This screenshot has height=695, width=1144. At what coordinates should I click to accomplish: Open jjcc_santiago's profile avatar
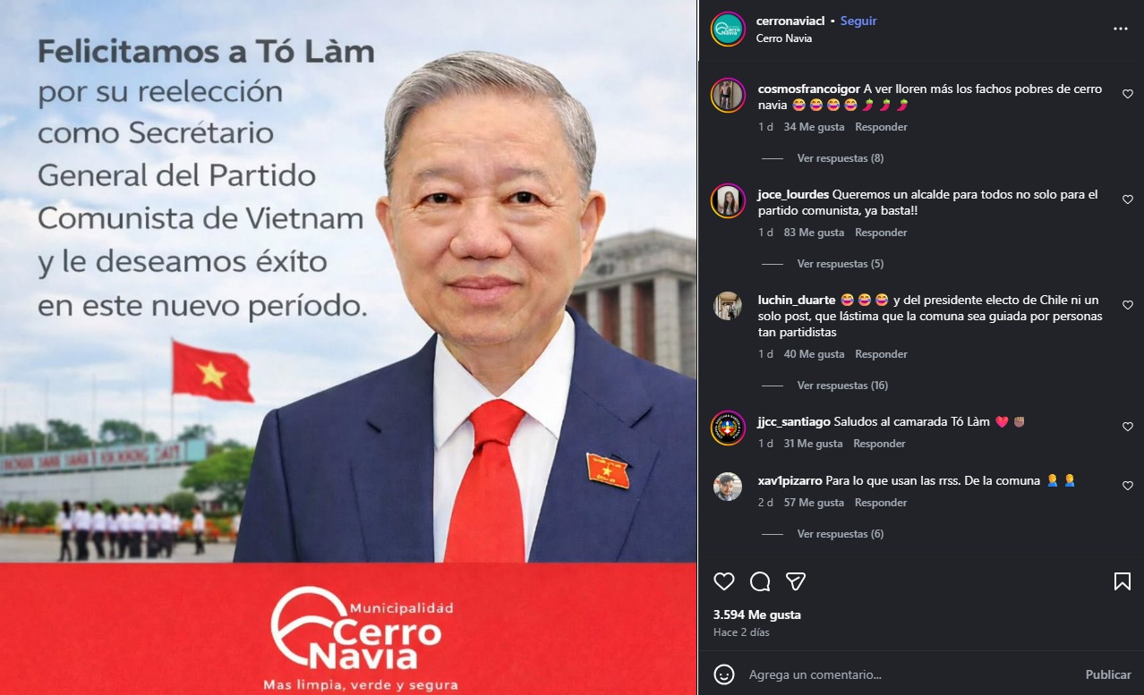728,427
